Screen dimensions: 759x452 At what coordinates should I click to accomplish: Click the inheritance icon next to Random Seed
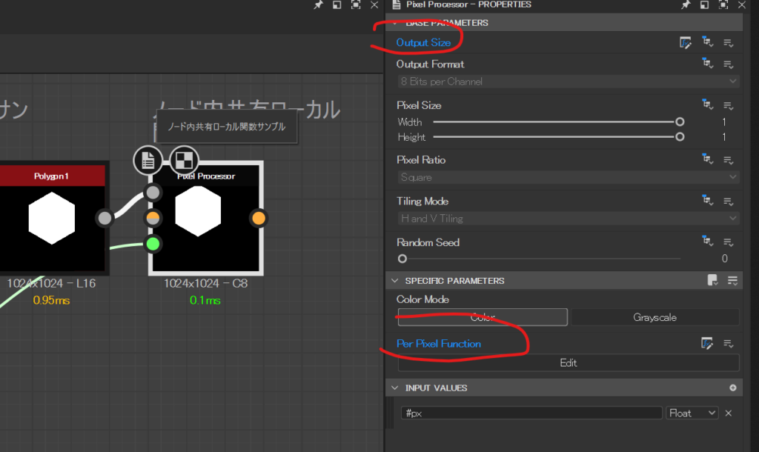[x=707, y=242]
